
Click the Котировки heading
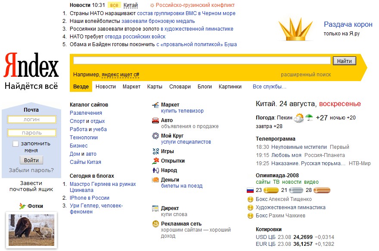coord(269,229)
